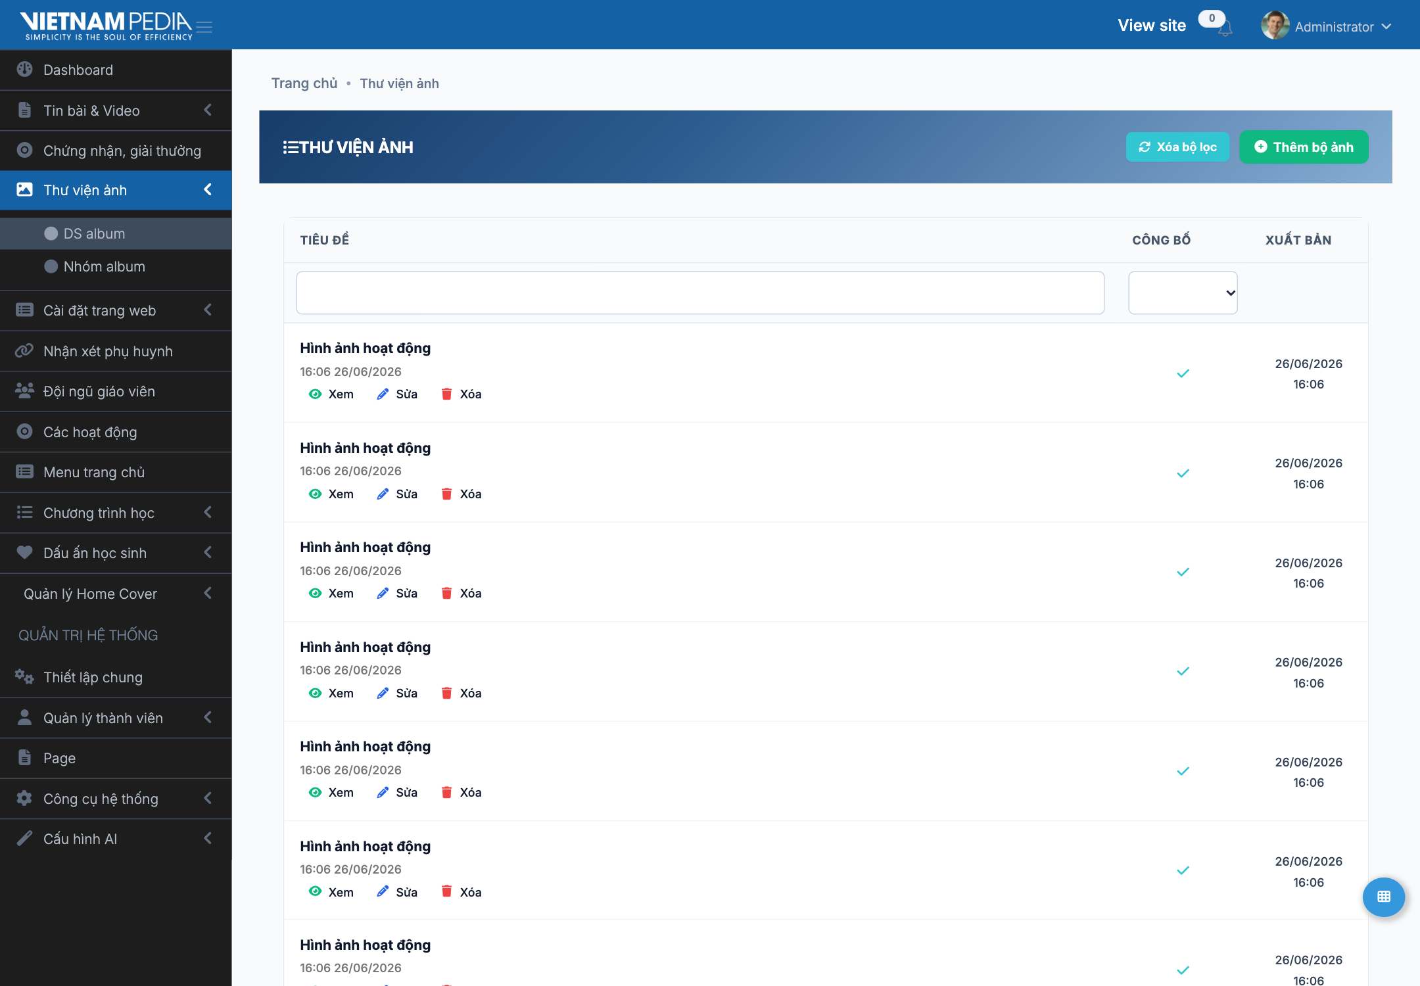Open the DS album submenu item
This screenshot has width=1420, height=986.
coord(116,233)
